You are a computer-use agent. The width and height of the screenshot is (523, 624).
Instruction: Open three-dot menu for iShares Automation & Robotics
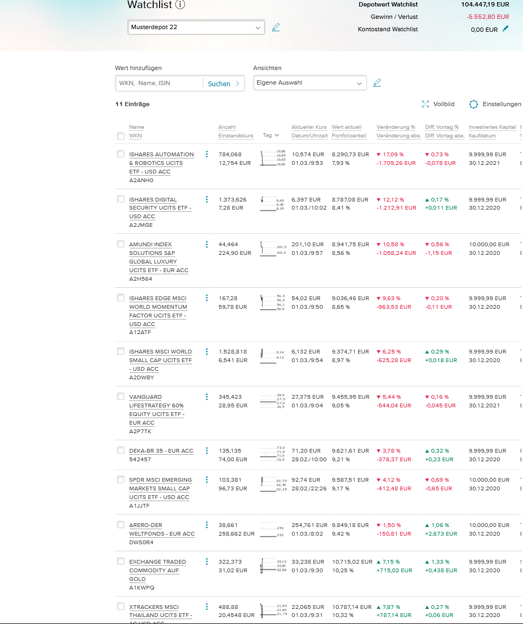(207, 154)
